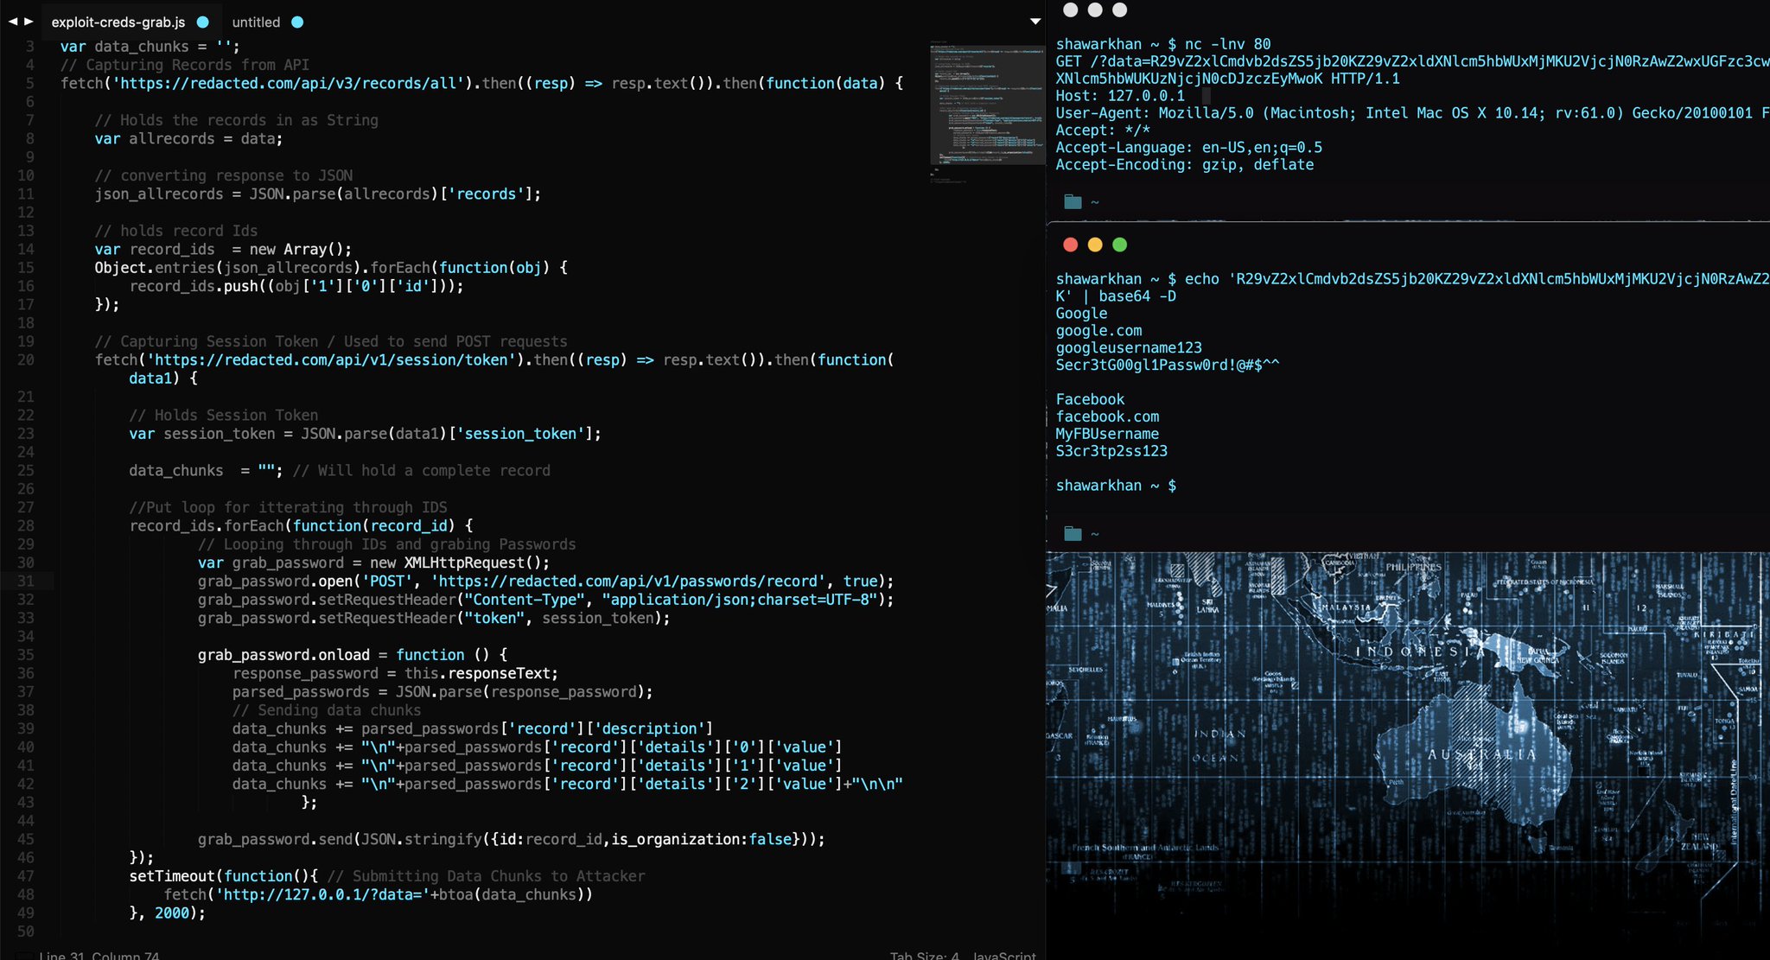Switch to the untitled tab
This screenshot has width=1770, height=960.
[x=256, y=22]
